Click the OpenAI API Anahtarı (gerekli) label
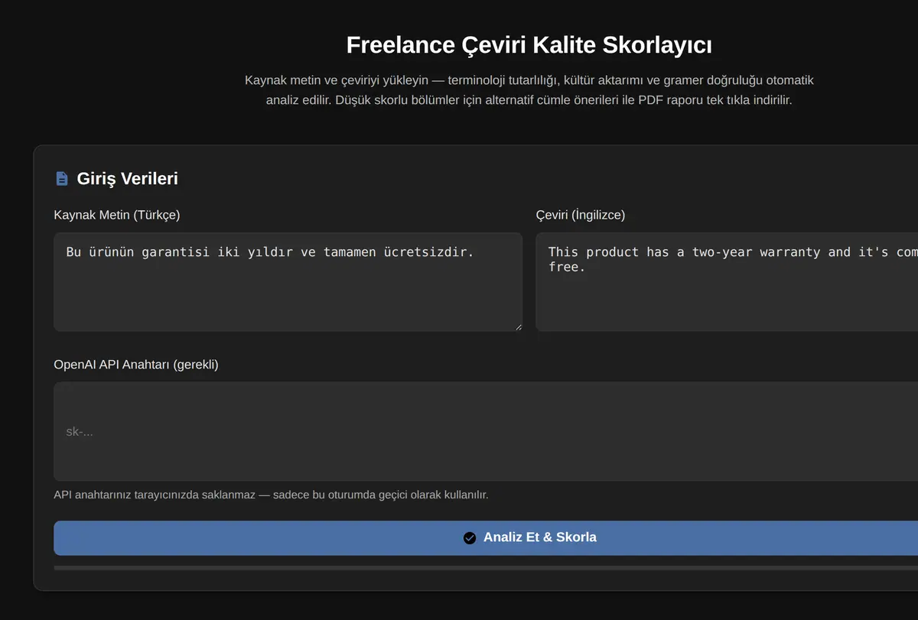This screenshot has width=918, height=620. [136, 365]
